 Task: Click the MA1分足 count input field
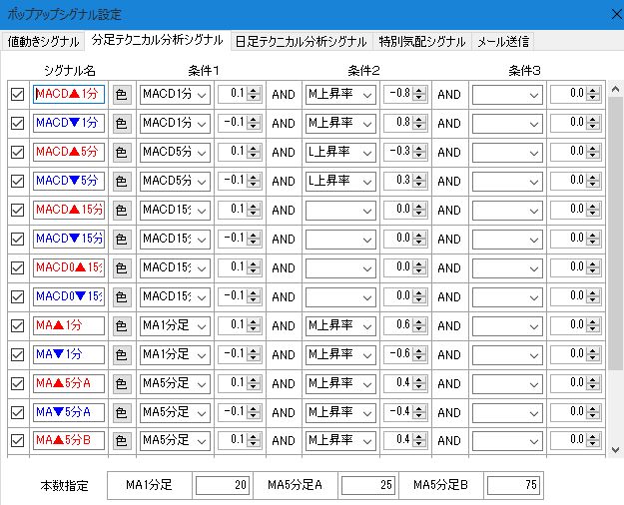[221, 486]
